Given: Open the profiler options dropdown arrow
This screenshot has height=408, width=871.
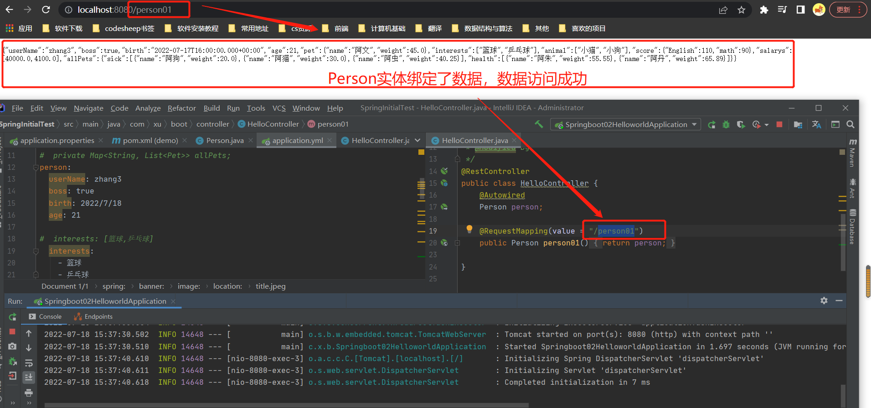Looking at the screenshot, I should tap(767, 125).
